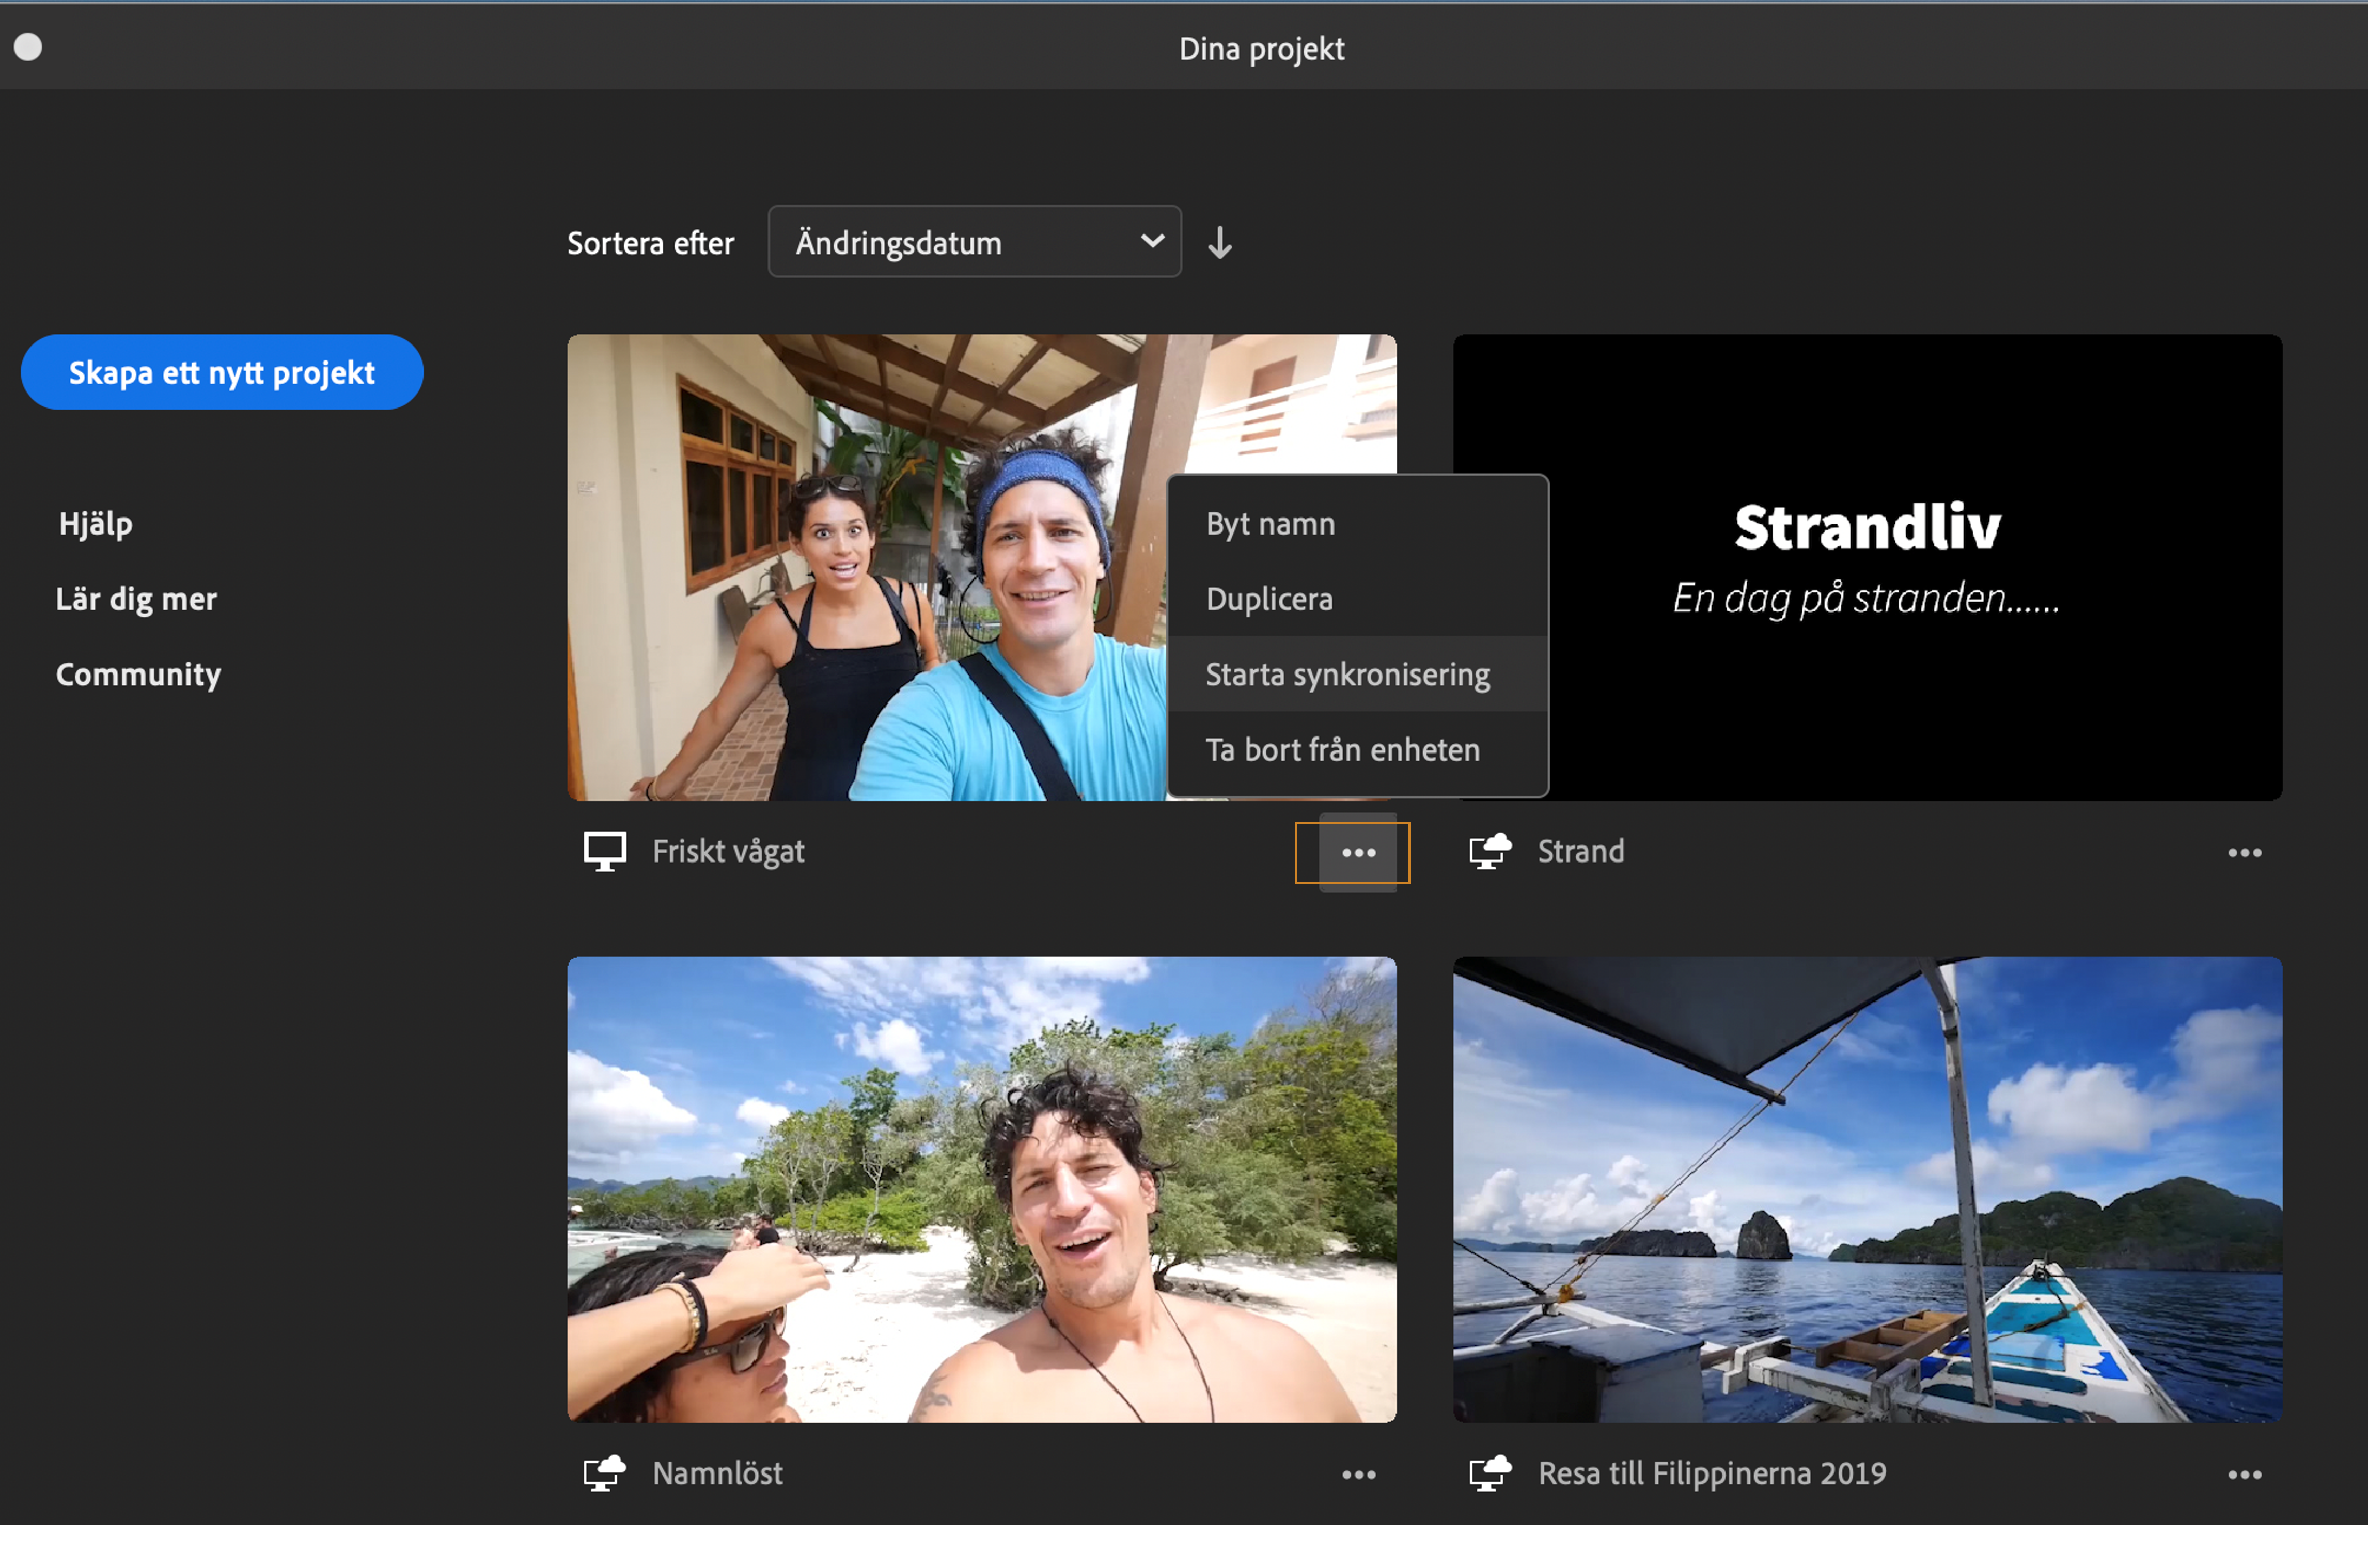Select Byt namn in context menu
Screen dimensions: 2368x1568
click(x=1270, y=524)
